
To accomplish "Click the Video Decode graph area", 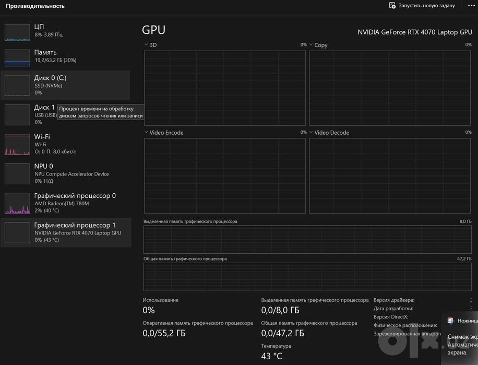I will pyautogui.click(x=390, y=175).
